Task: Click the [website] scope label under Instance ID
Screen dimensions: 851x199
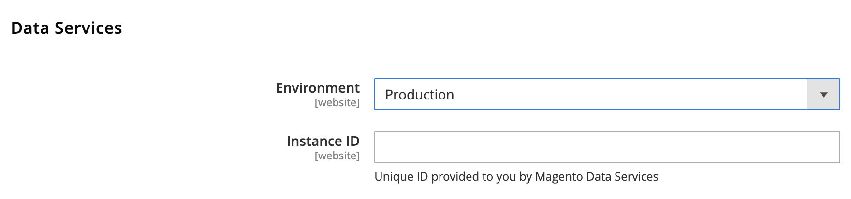Action: point(337,156)
